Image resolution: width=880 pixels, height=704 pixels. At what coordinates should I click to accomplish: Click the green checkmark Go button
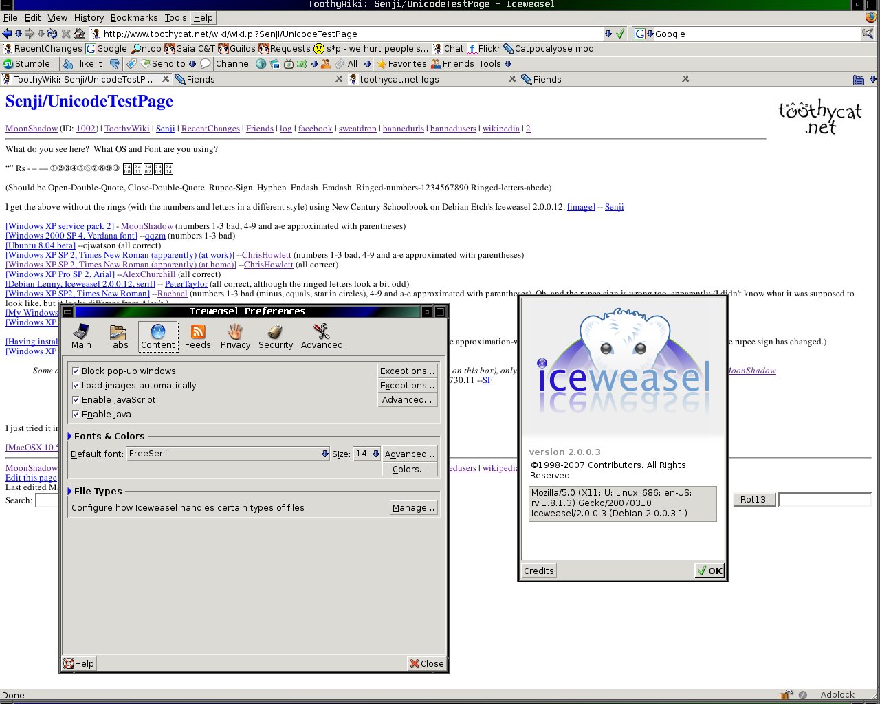(620, 33)
